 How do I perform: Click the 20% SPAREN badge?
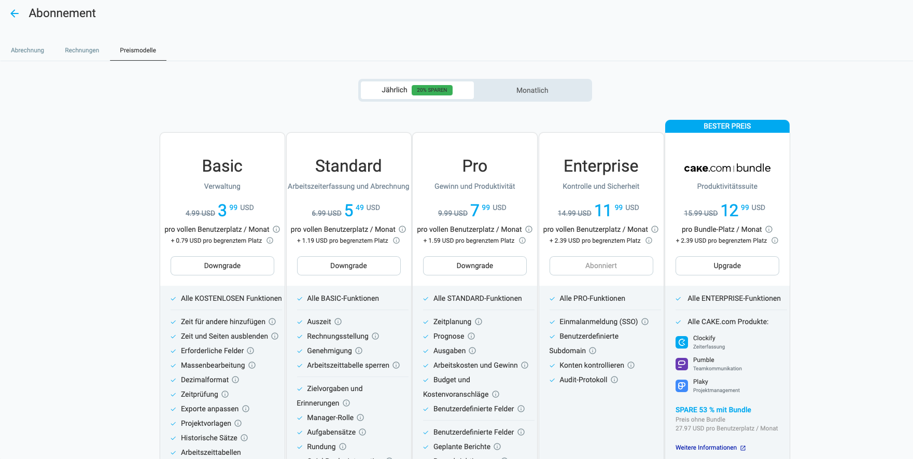(432, 90)
